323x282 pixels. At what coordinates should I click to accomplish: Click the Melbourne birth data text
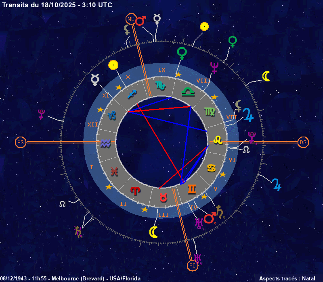(70, 278)
